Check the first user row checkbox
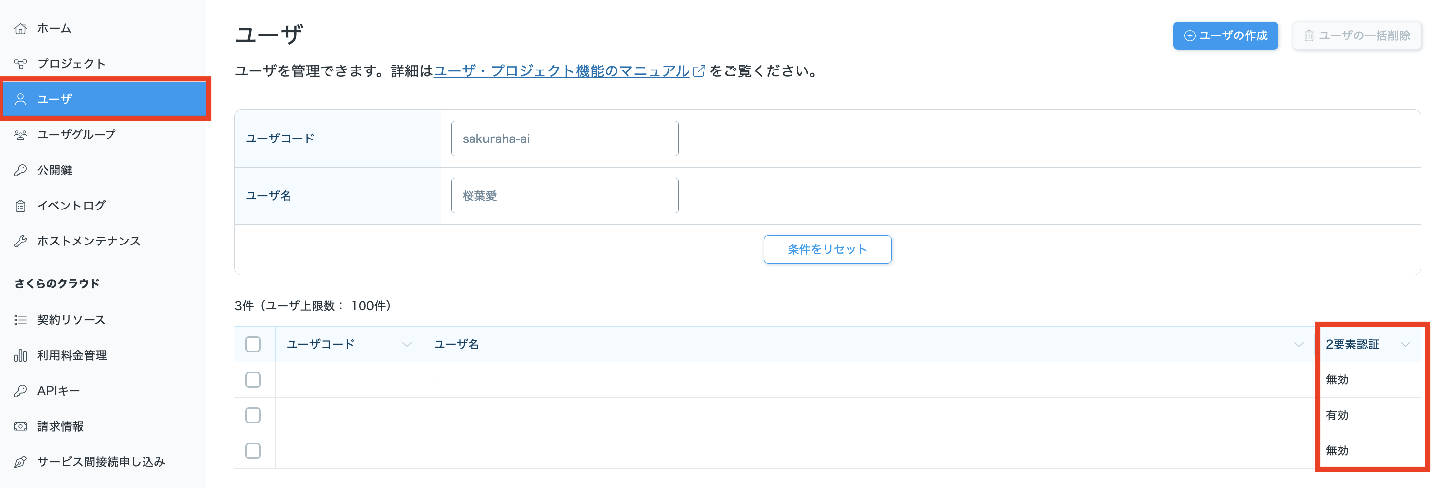Image resolution: width=1450 pixels, height=488 pixels. tap(254, 380)
